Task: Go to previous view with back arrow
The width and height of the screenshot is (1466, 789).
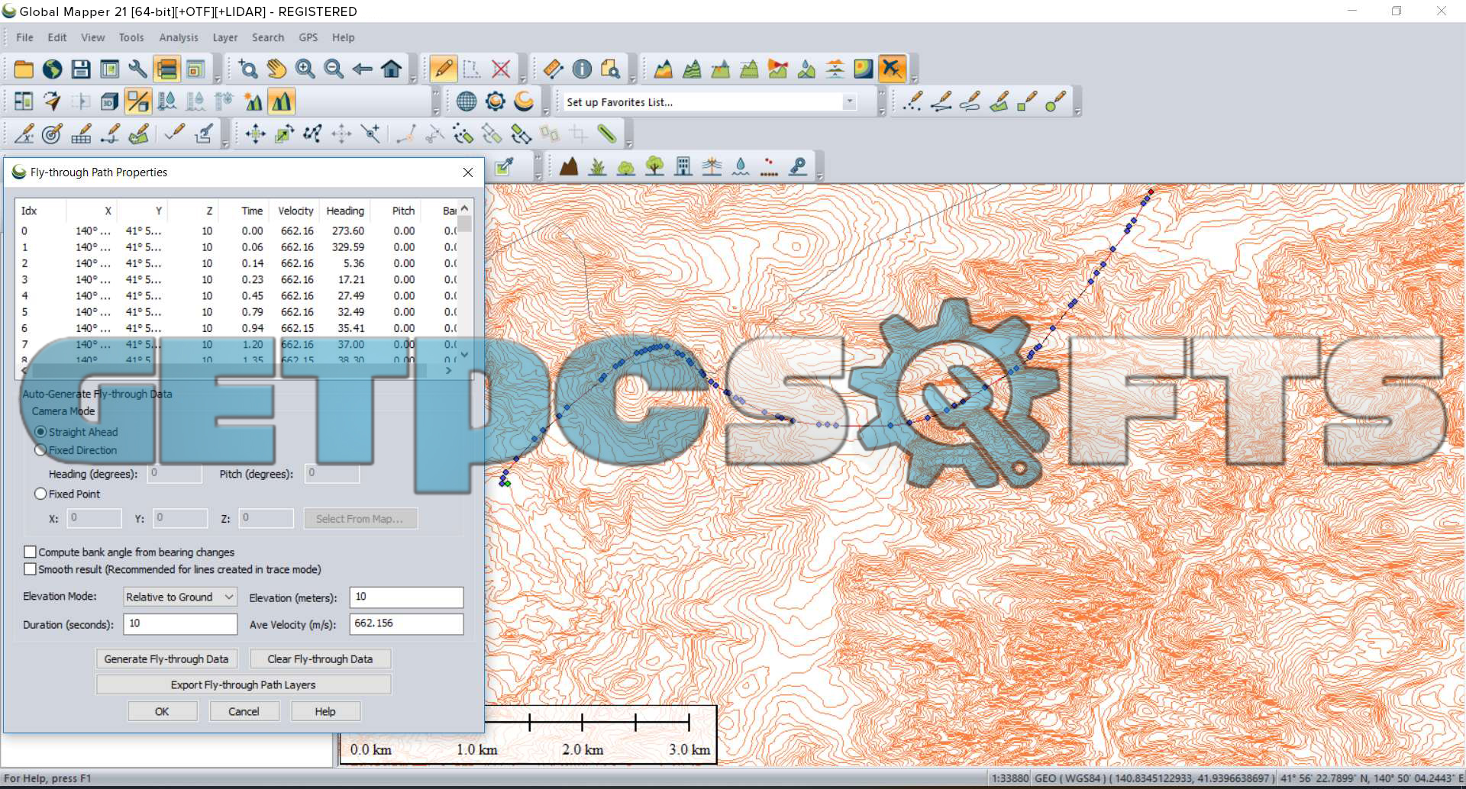Action: pyautogui.click(x=363, y=69)
